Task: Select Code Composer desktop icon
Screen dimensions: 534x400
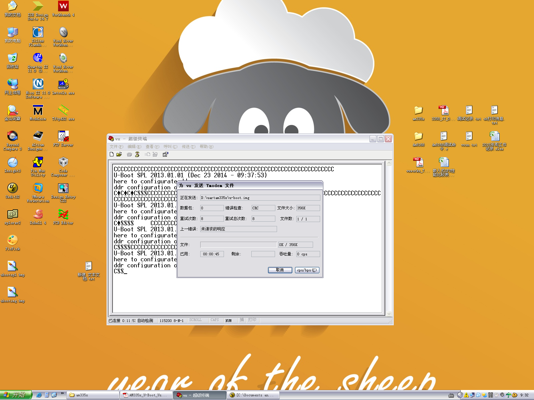Action: 63,167
